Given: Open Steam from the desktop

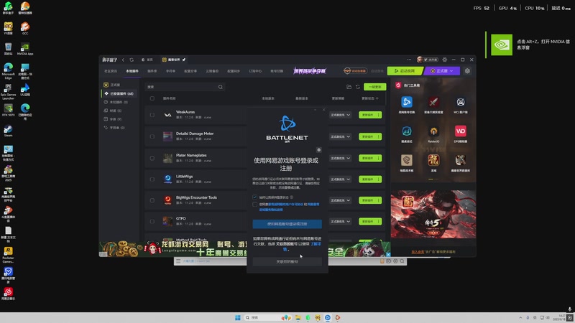Looking at the screenshot, I should 8,131.
